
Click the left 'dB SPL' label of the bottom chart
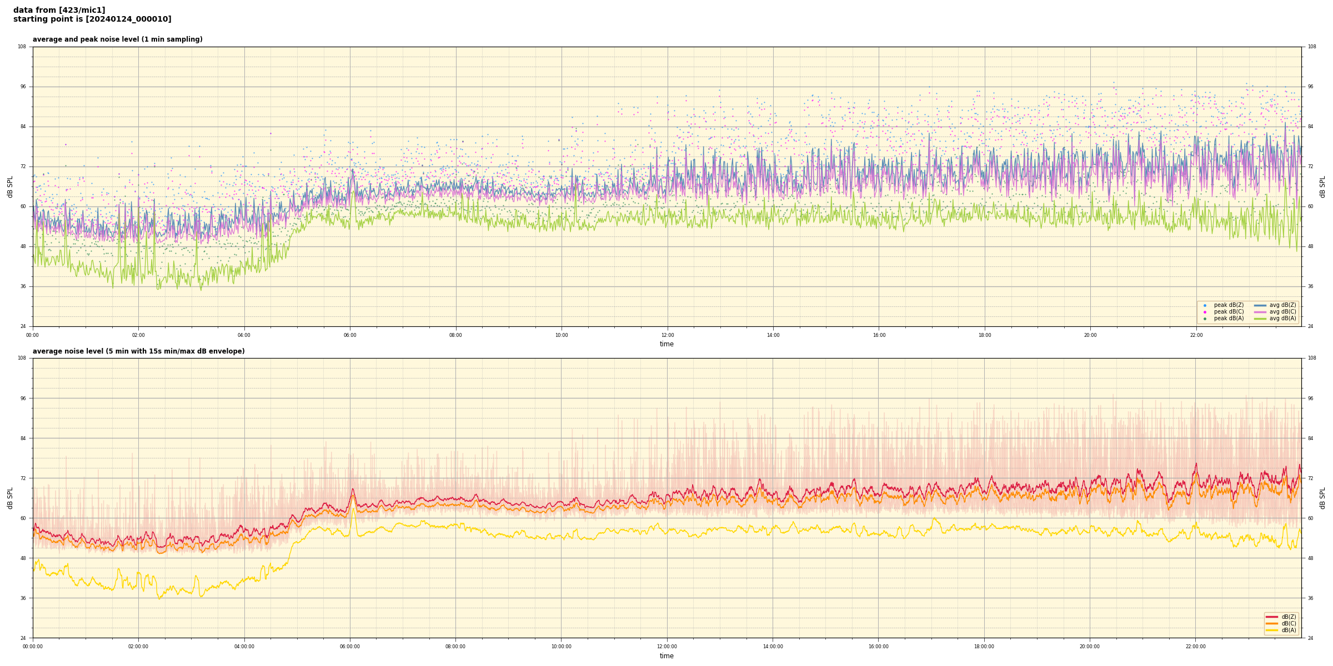[x=10, y=498]
